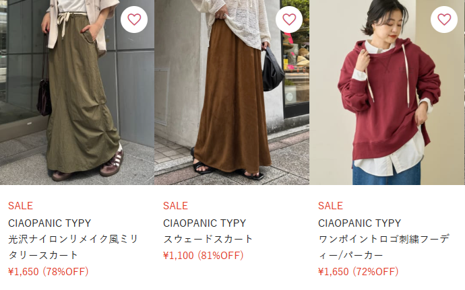Click the ¥1,100 (81%OFF) price
This screenshot has width=465, height=290.
coord(204,255)
